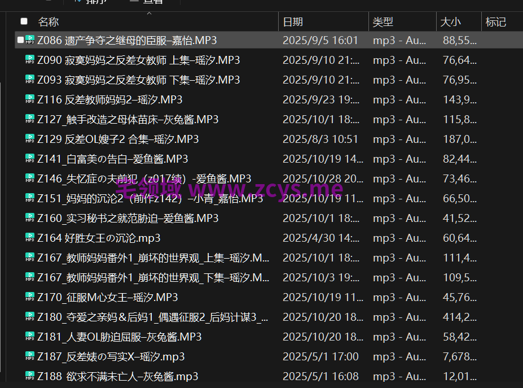Select the MP3 icon beside Z170
The width and height of the screenshot is (523, 388).
coord(30,297)
